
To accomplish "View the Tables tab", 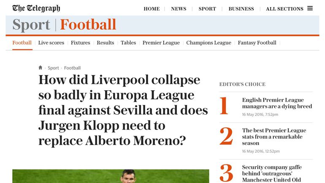I will pos(128,43).
